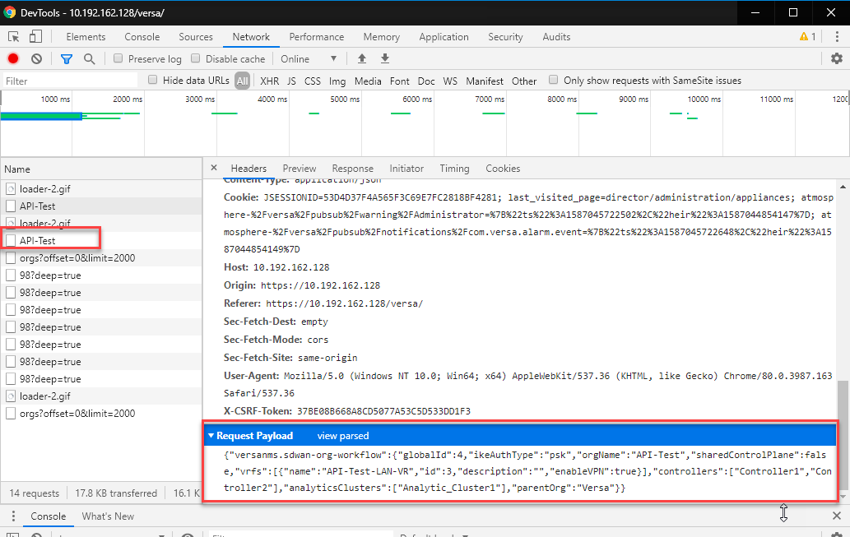Show the request Initiator tab
Image resolution: width=850 pixels, height=537 pixels.
click(406, 169)
